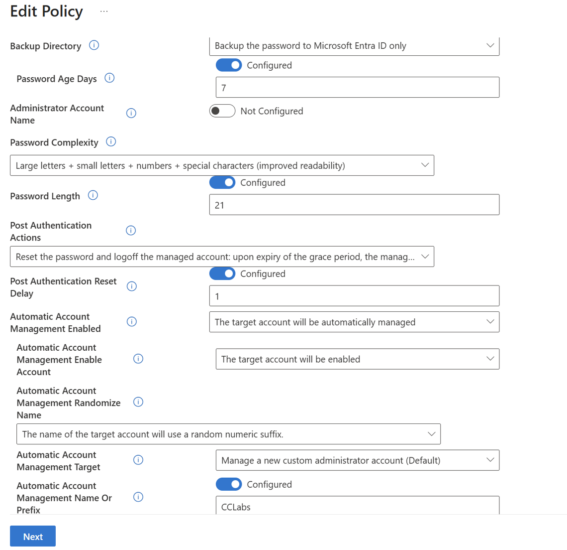The height and width of the screenshot is (550, 567).
Task: Toggle the Password Length Configured switch
Action: 222,182
